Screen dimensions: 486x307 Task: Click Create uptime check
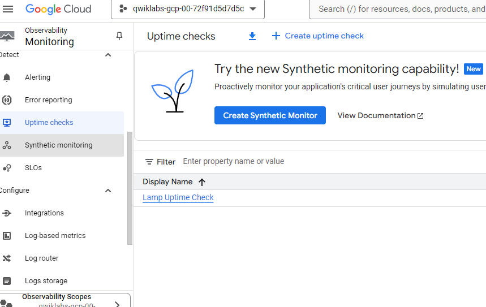pyautogui.click(x=318, y=36)
